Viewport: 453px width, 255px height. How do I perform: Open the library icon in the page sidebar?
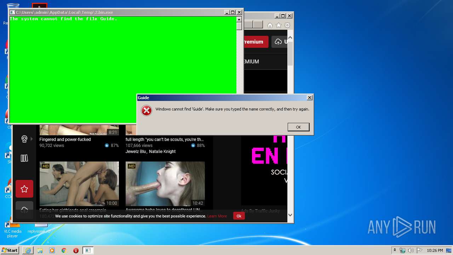[24, 158]
